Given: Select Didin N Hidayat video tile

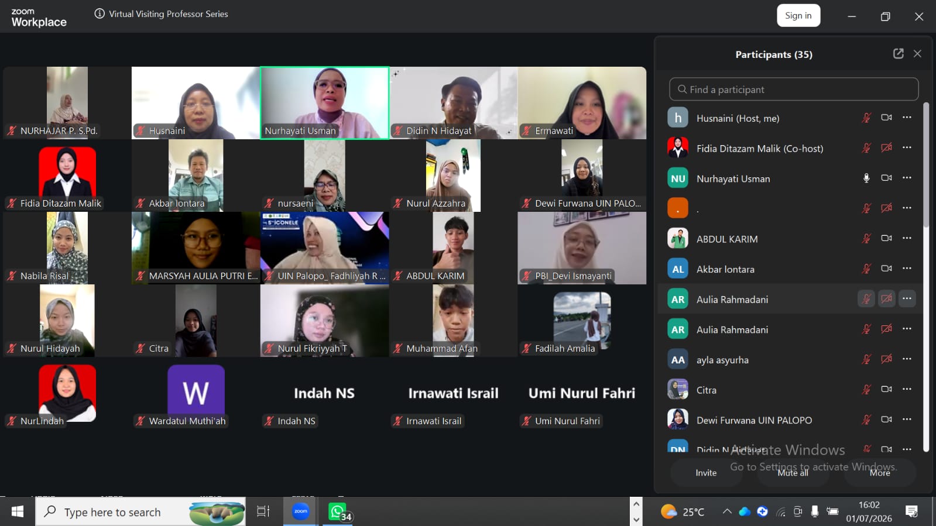Looking at the screenshot, I should [453, 103].
